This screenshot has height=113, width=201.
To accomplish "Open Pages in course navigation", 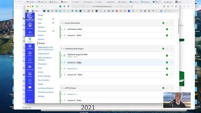I will tap(40, 19).
